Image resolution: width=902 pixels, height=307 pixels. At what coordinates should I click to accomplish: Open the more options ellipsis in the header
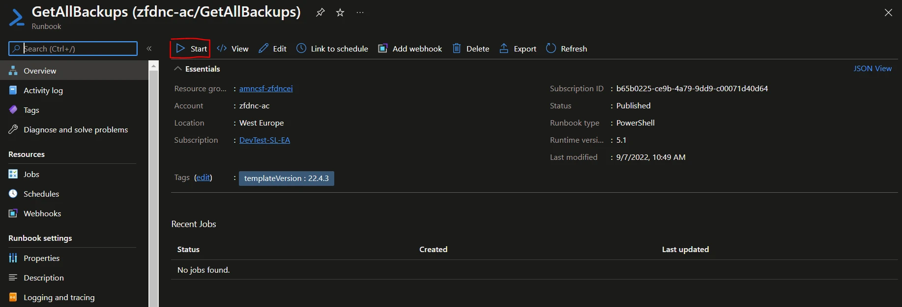point(360,12)
